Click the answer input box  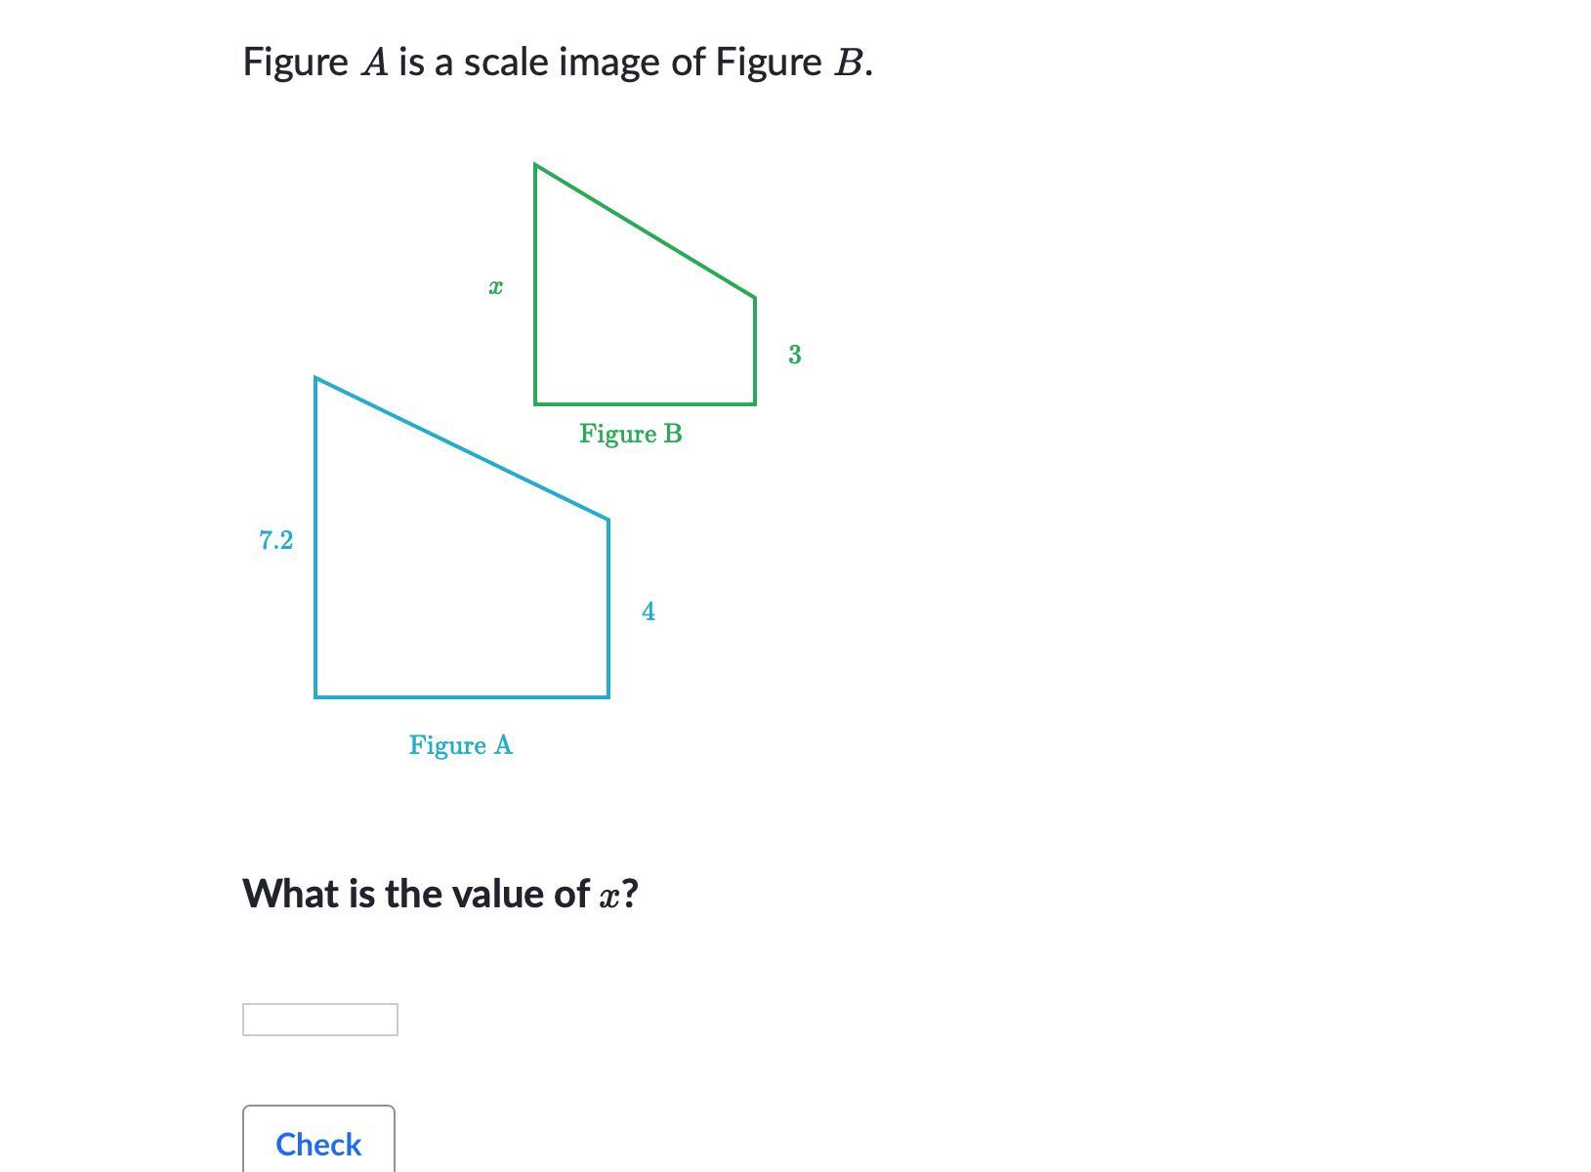pyautogui.click(x=319, y=1019)
